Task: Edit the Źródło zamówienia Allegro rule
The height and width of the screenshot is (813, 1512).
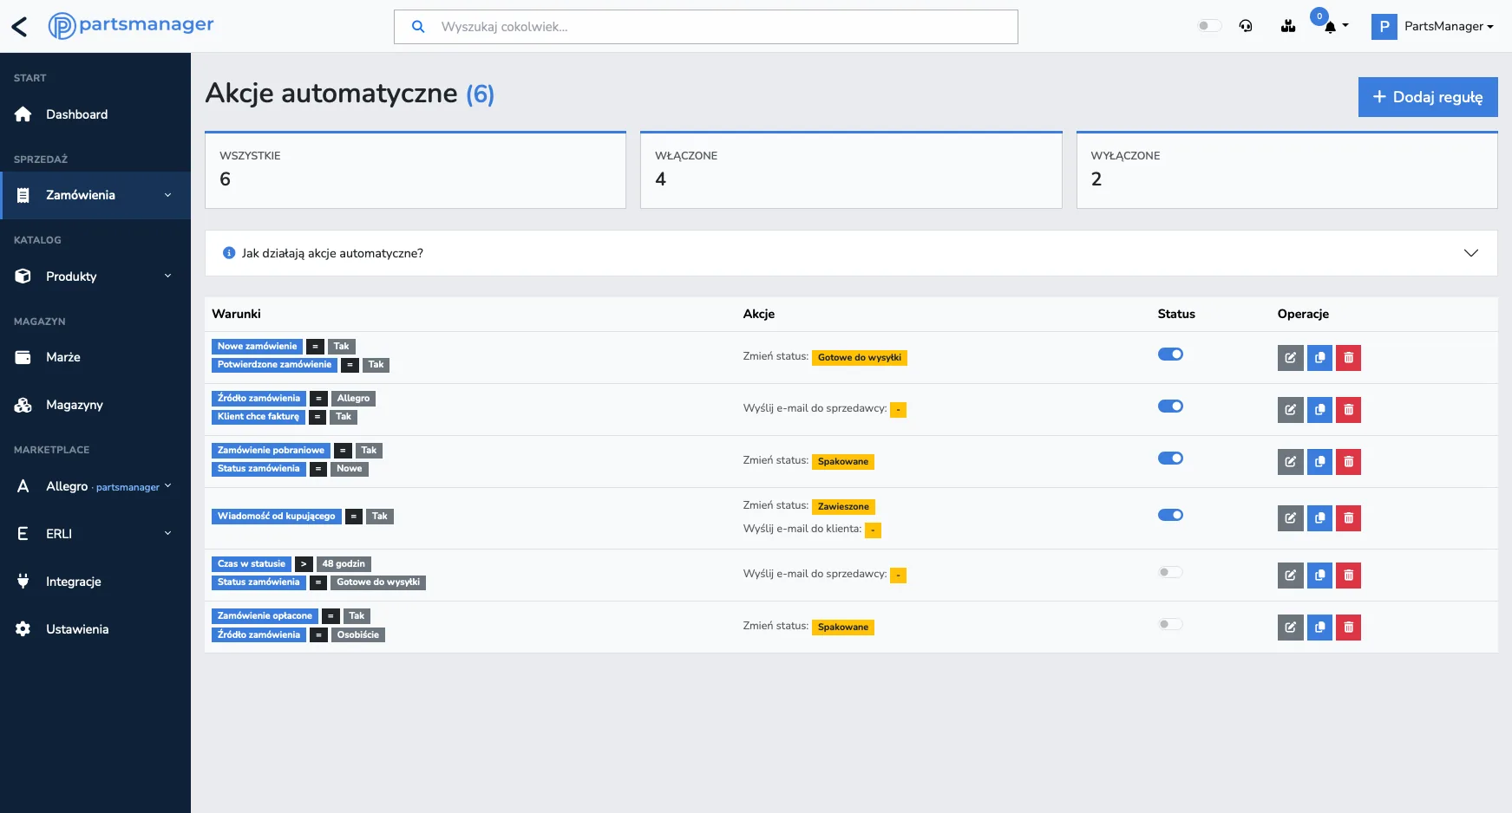Action: pyautogui.click(x=1290, y=409)
